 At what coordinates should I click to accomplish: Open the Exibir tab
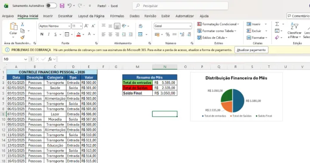coord(166,16)
